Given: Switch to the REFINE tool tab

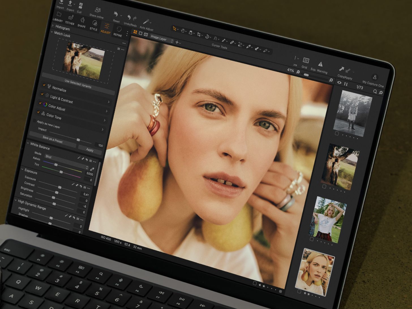Looking at the screenshot, I should [x=118, y=32].
